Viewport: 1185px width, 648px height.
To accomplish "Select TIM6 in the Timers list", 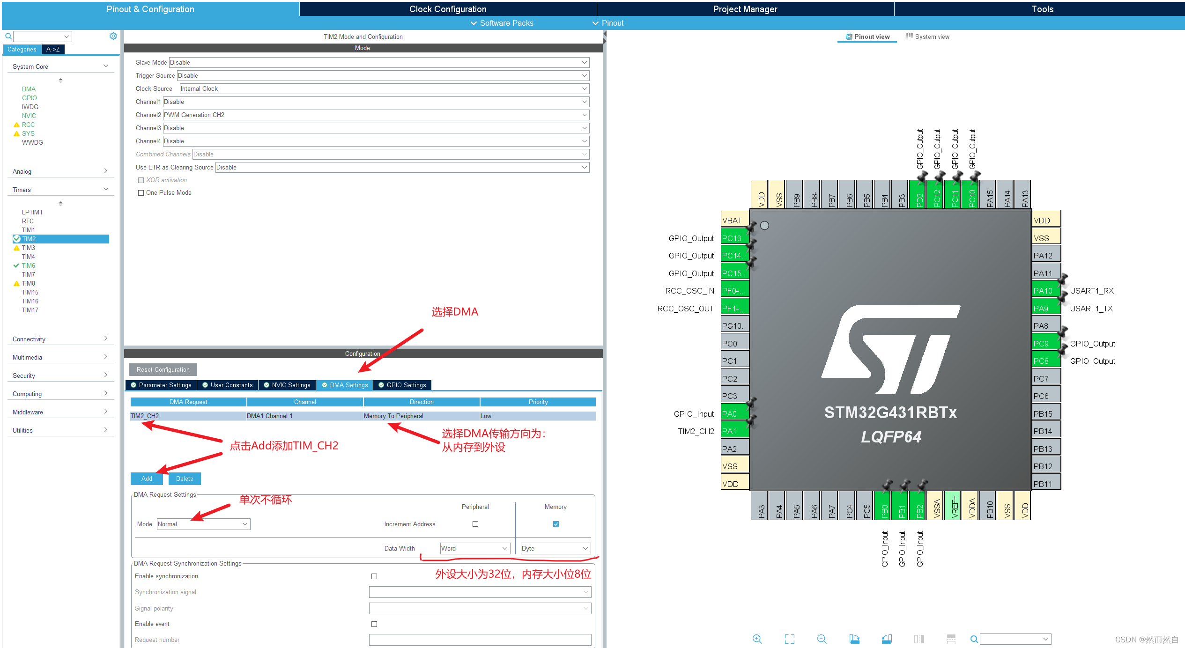I will coord(28,265).
